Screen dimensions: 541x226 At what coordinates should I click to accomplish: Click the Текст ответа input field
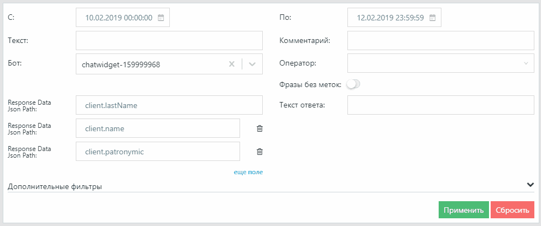pyautogui.click(x=440, y=105)
